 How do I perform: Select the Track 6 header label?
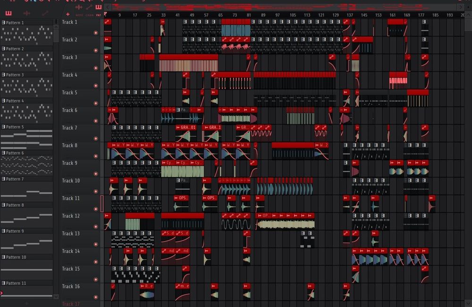coord(69,110)
